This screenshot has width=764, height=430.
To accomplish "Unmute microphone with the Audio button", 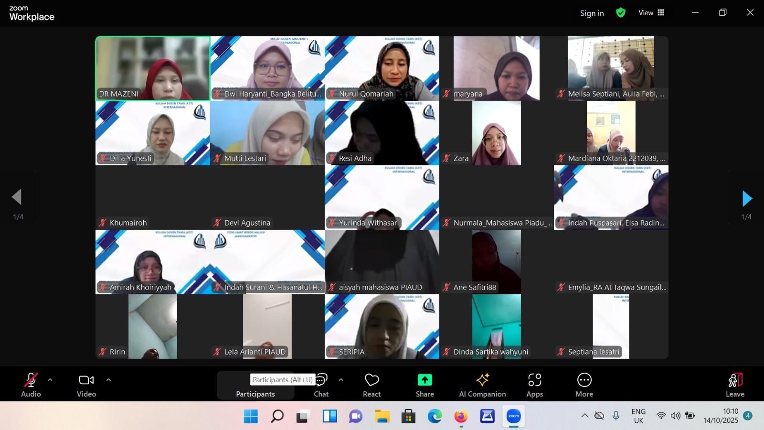I will pyautogui.click(x=31, y=385).
